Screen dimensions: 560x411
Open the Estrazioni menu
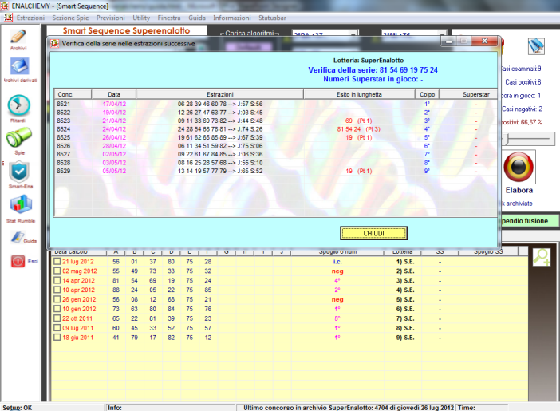[x=31, y=18]
